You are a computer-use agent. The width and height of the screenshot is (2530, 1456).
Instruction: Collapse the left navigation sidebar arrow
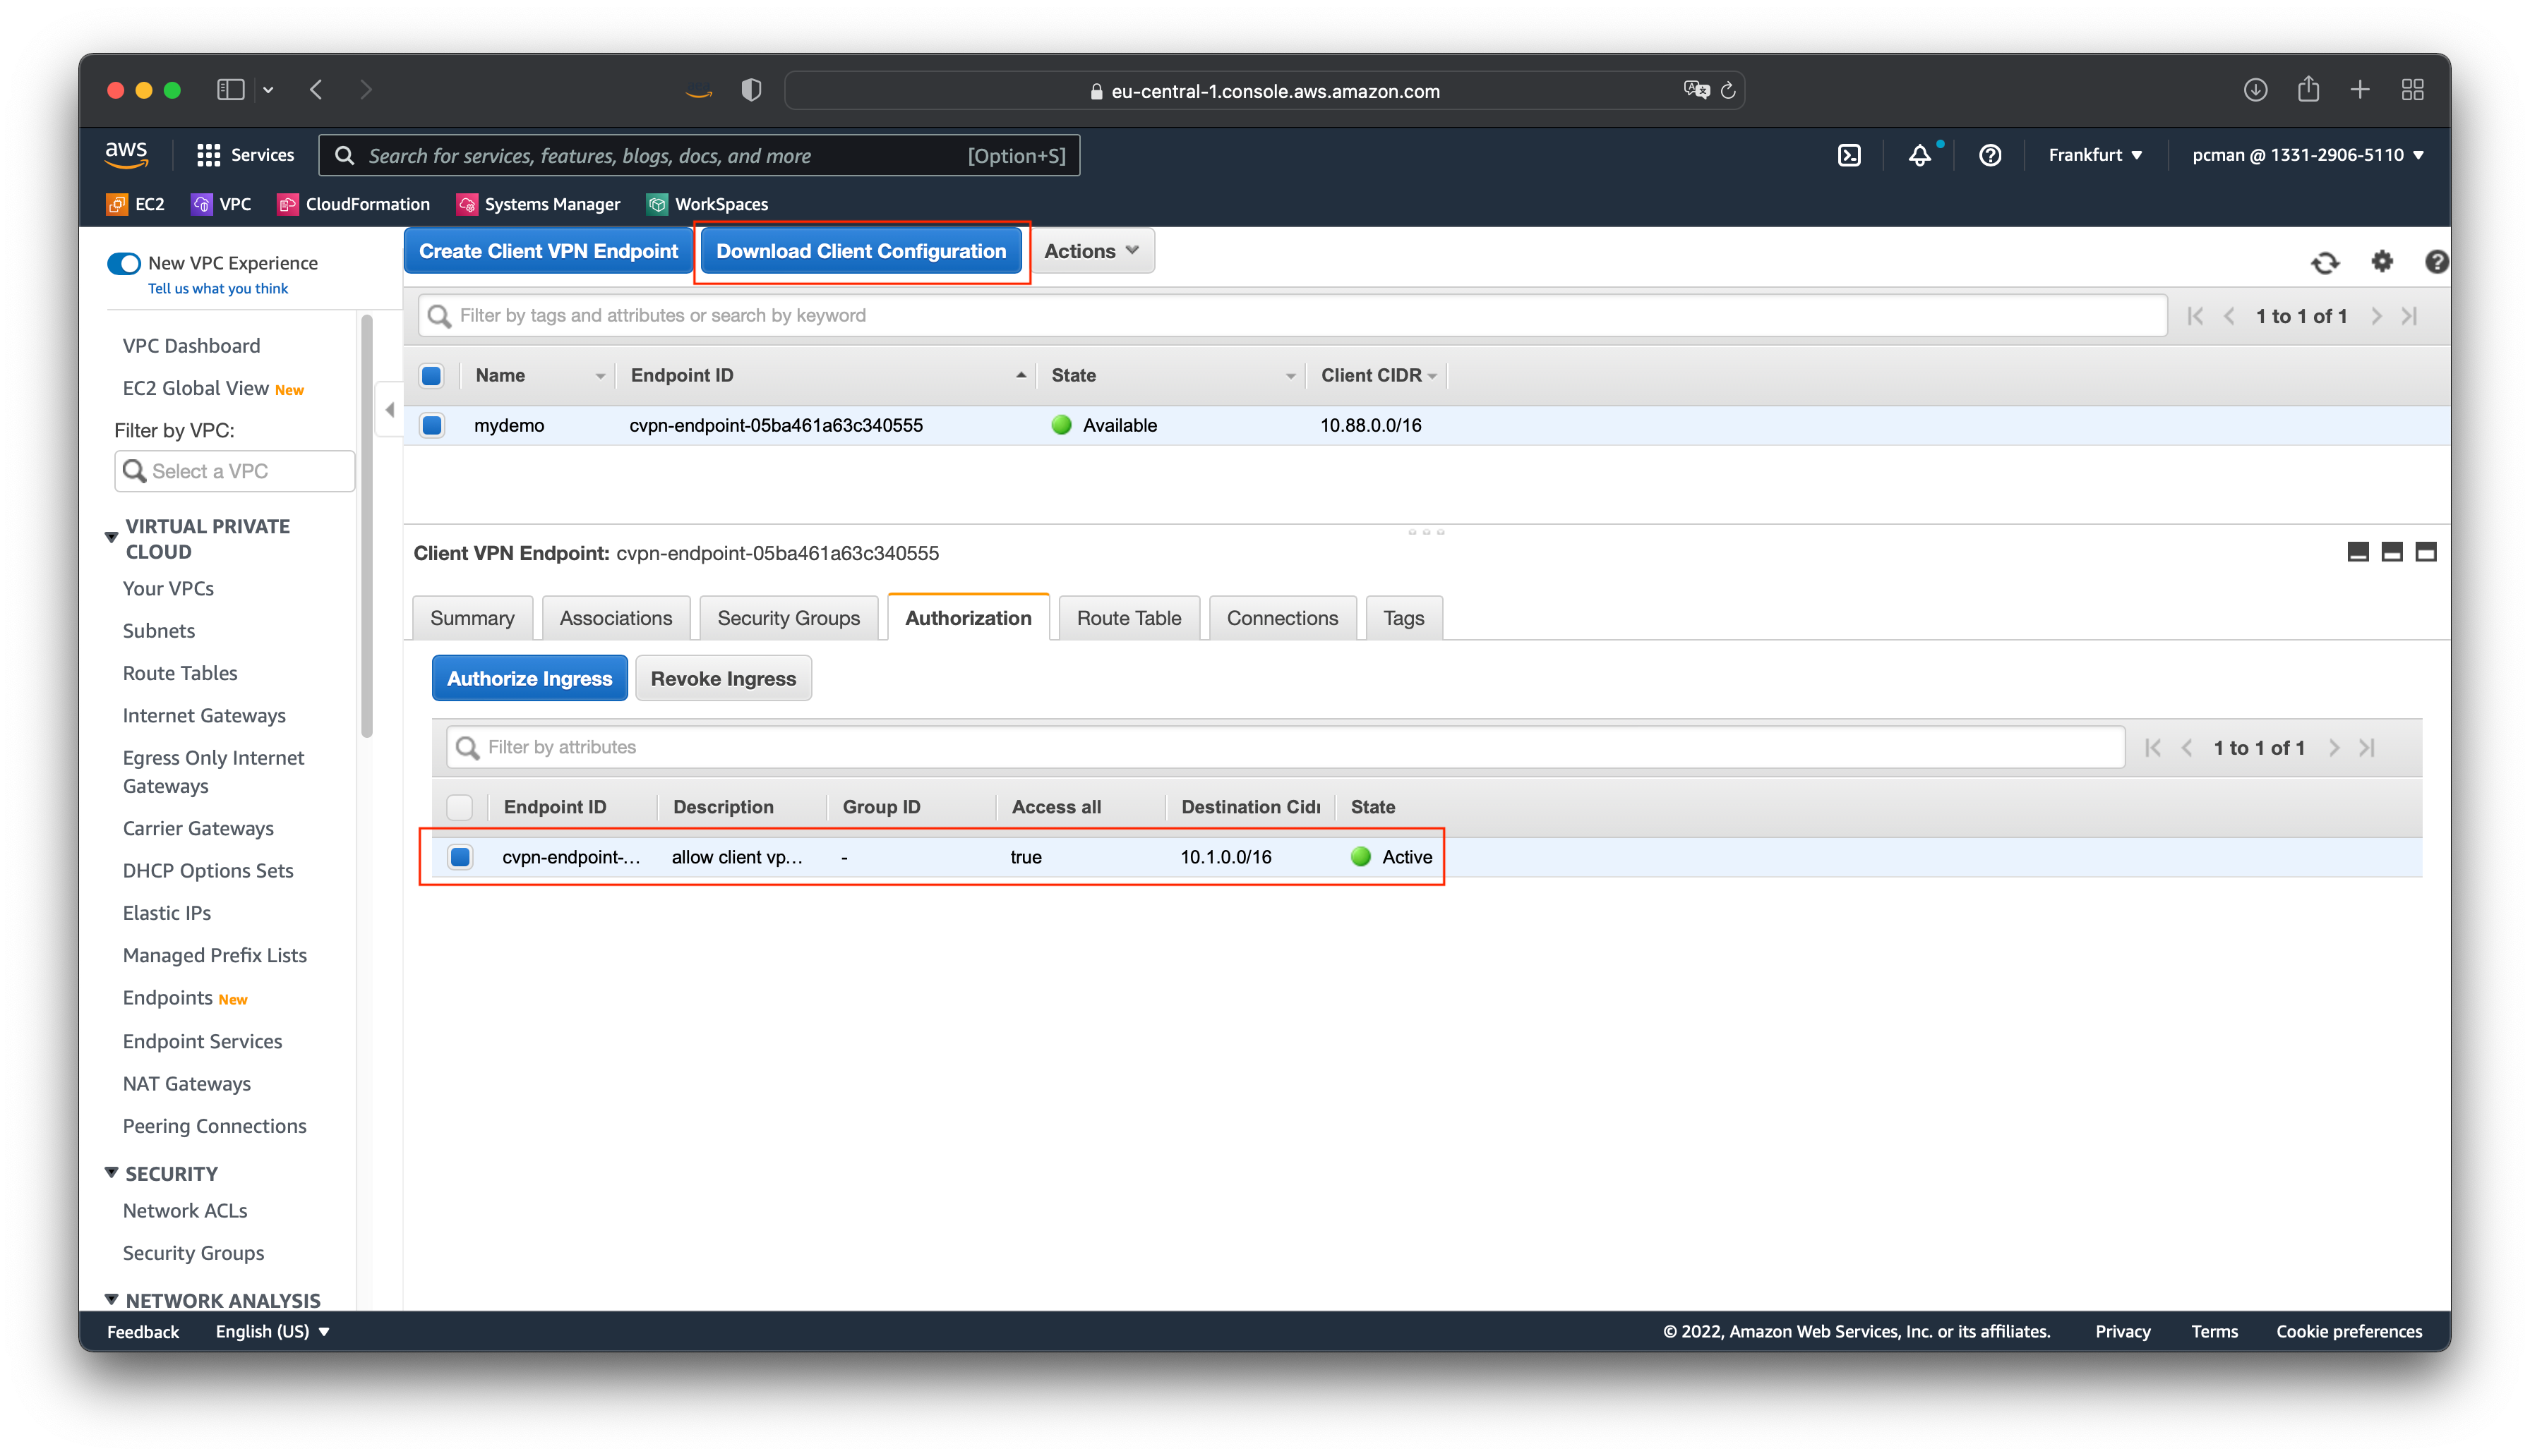pos(389,409)
